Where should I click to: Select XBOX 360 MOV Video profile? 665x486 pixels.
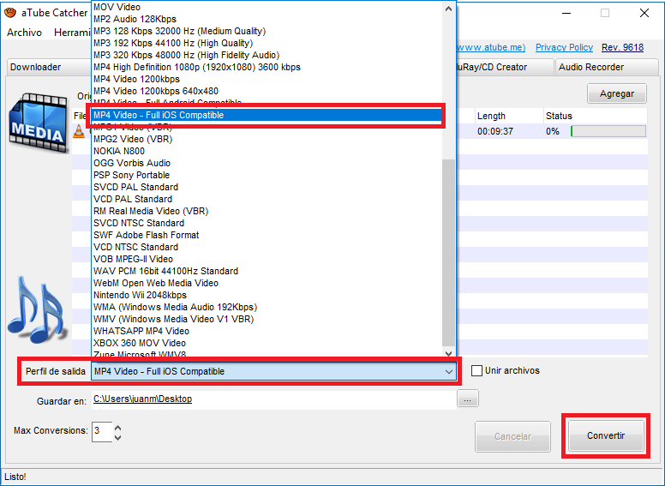click(x=267, y=343)
